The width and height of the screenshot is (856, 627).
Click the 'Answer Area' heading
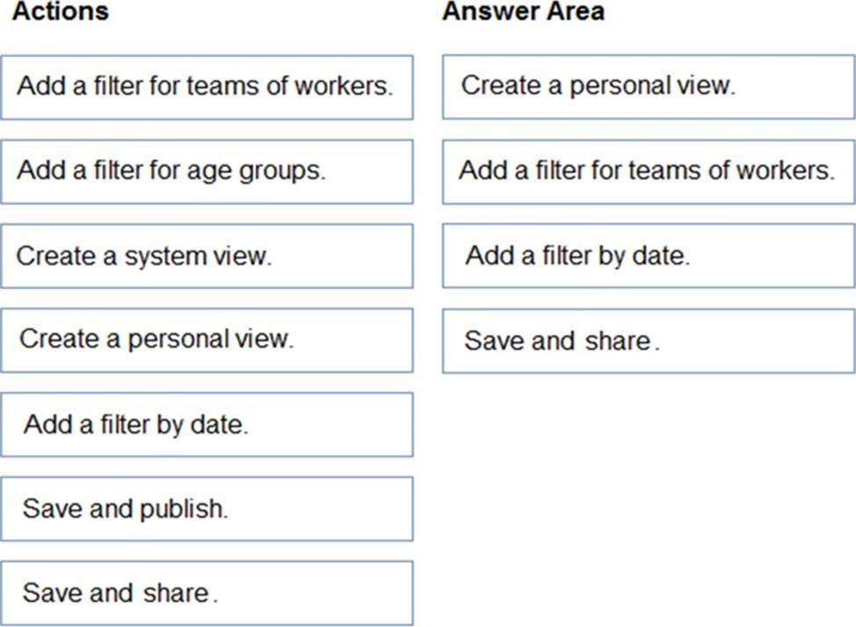[x=524, y=11]
